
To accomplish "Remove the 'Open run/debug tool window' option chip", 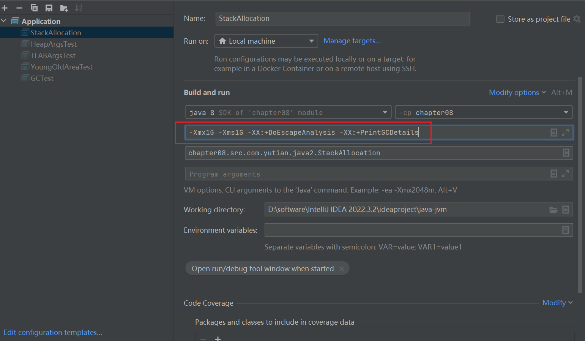I will pos(342,269).
